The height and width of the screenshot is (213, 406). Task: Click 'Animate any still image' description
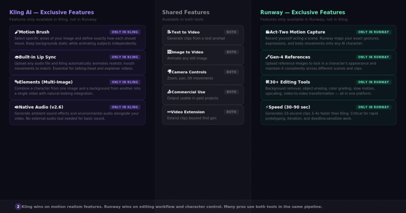coord(187,58)
